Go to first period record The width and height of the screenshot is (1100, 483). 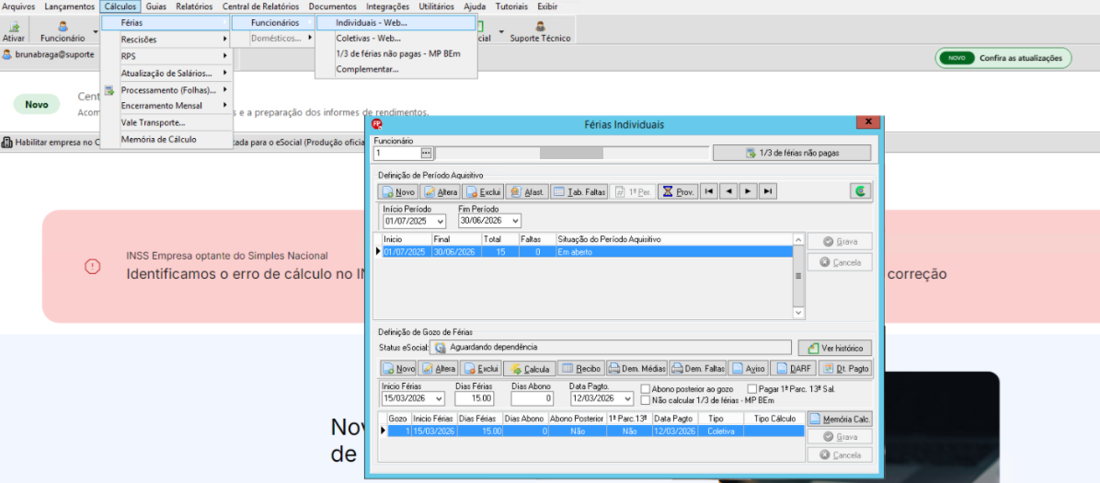pos(709,191)
